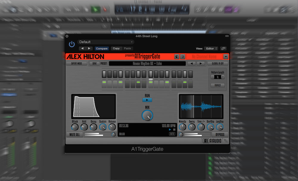The image size is (298, 181).
Task: Toggle the Triplet button
Action: pos(218,85)
